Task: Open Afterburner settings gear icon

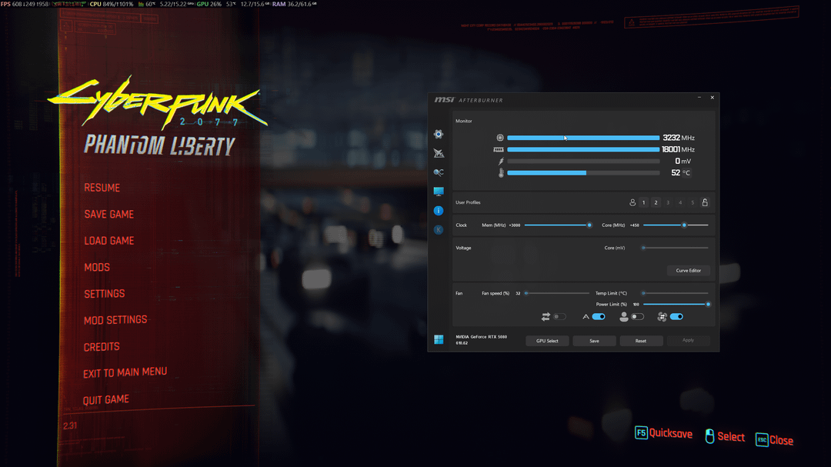Action: 439,134
